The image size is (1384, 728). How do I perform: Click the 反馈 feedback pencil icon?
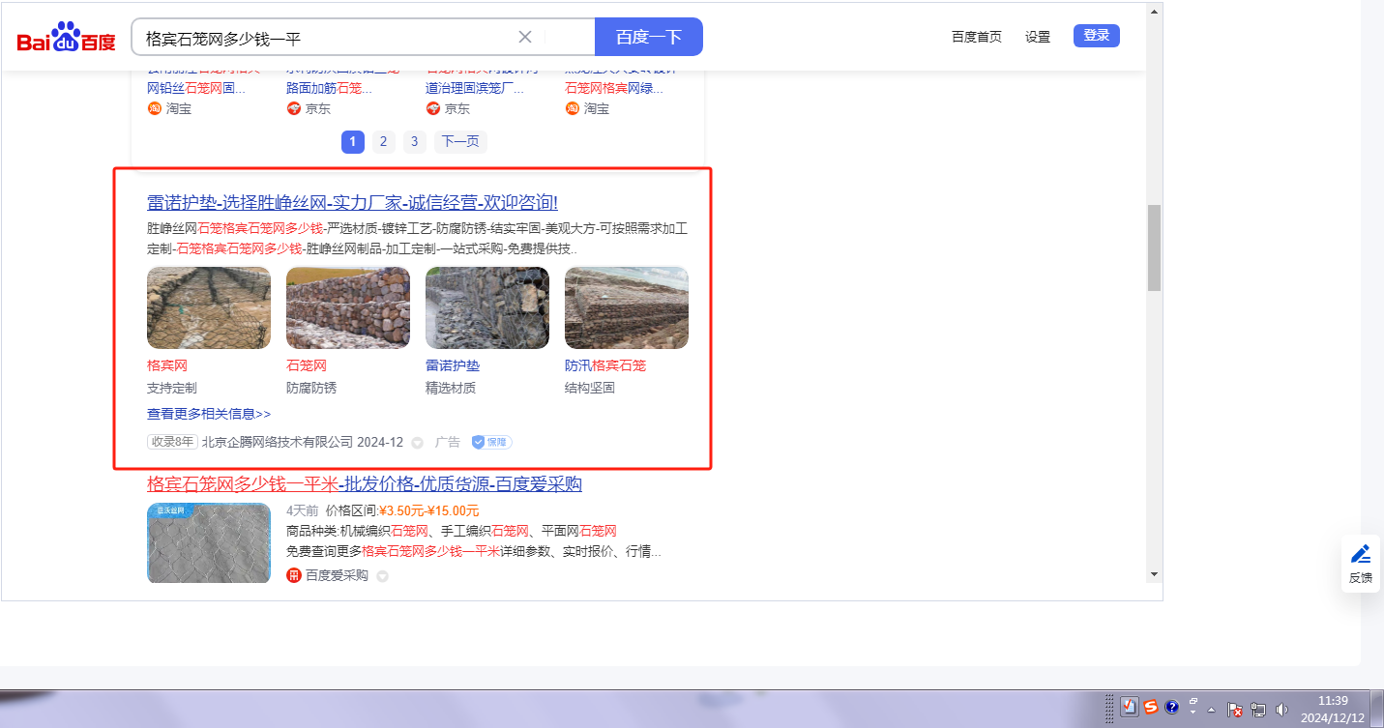[1361, 554]
